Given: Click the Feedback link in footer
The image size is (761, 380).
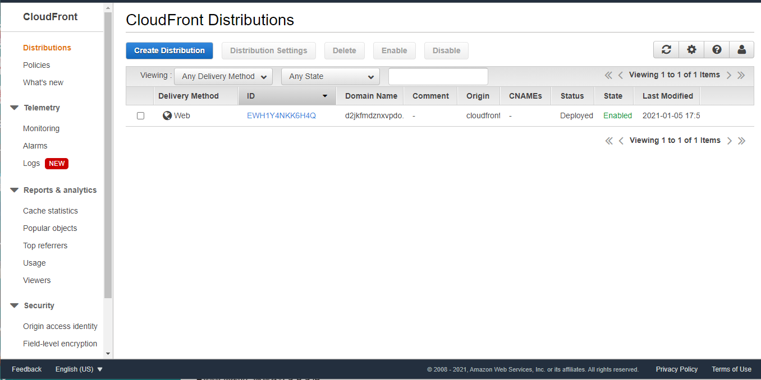Looking at the screenshot, I should click(x=26, y=369).
